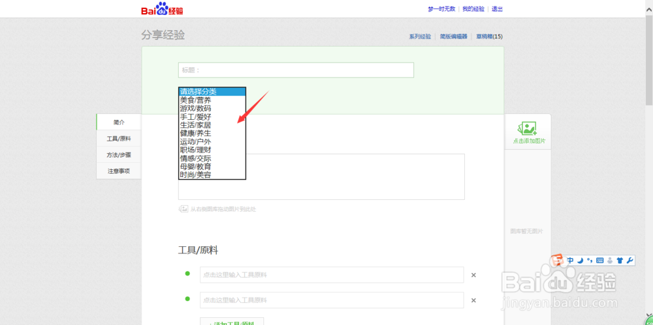This screenshot has height=325, width=653.
Task: Choose 运动/户外 category
Action: click(212, 142)
